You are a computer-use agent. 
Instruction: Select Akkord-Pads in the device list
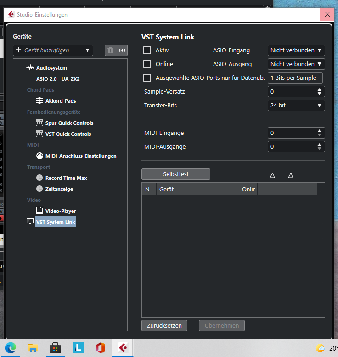point(61,101)
